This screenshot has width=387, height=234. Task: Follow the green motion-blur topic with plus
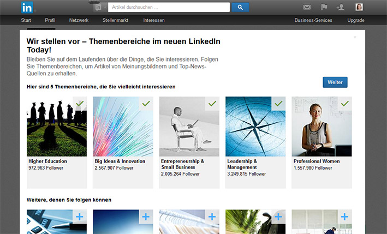(278, 217)
